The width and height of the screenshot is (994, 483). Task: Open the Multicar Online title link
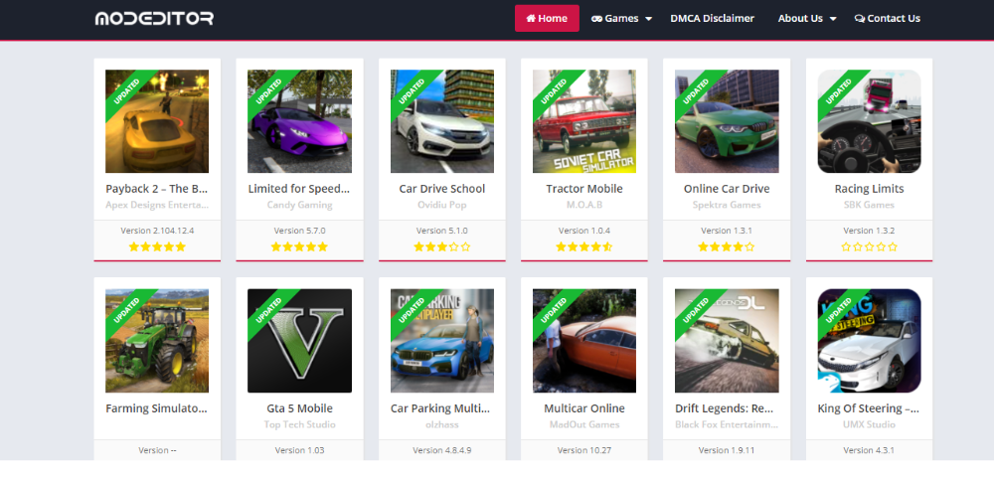pos(584,408)
